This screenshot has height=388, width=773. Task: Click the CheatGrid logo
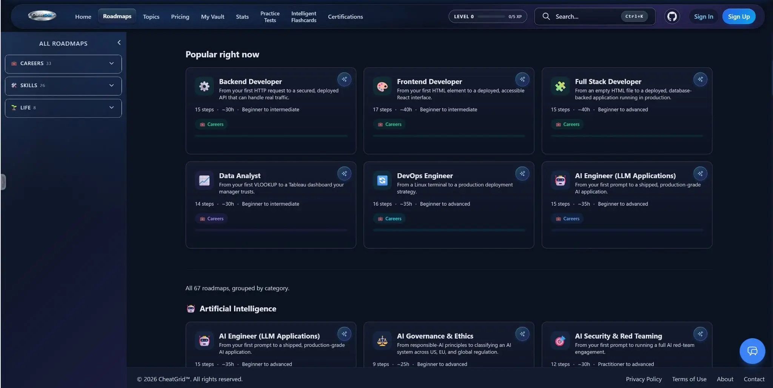pyautogui.click(x=42, y=15)
